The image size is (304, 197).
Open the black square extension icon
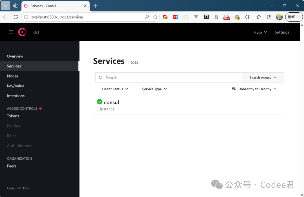point(206,17)
